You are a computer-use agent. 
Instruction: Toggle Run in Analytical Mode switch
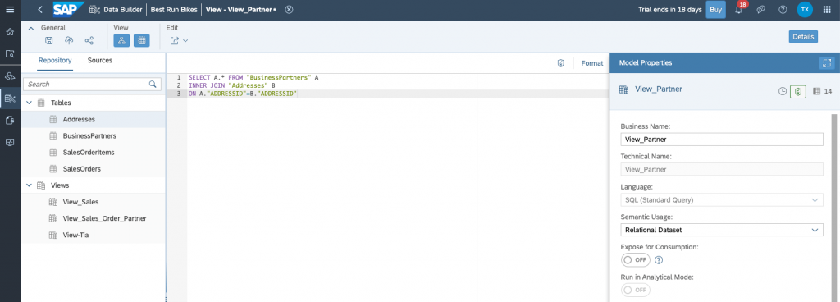pyautogui.click(x=636, y=290)
